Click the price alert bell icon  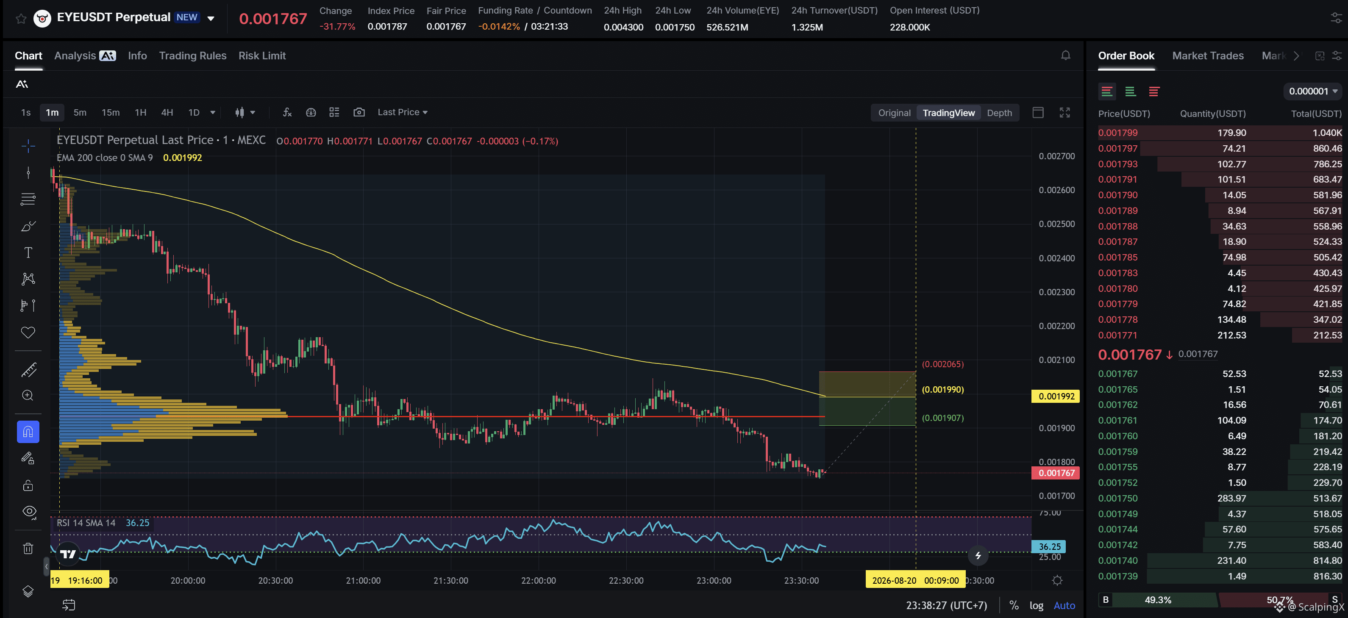pos(1065,55)
